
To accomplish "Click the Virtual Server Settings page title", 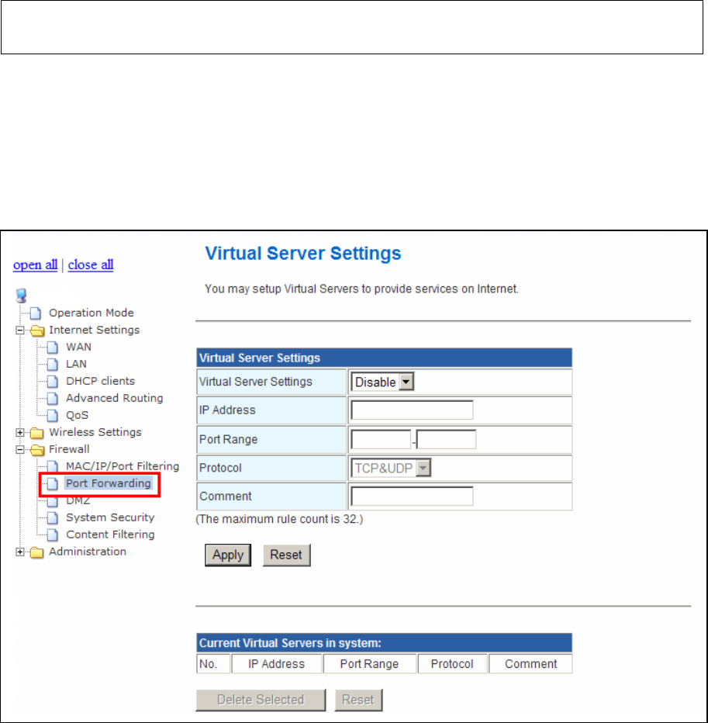I will pos(303,254).
